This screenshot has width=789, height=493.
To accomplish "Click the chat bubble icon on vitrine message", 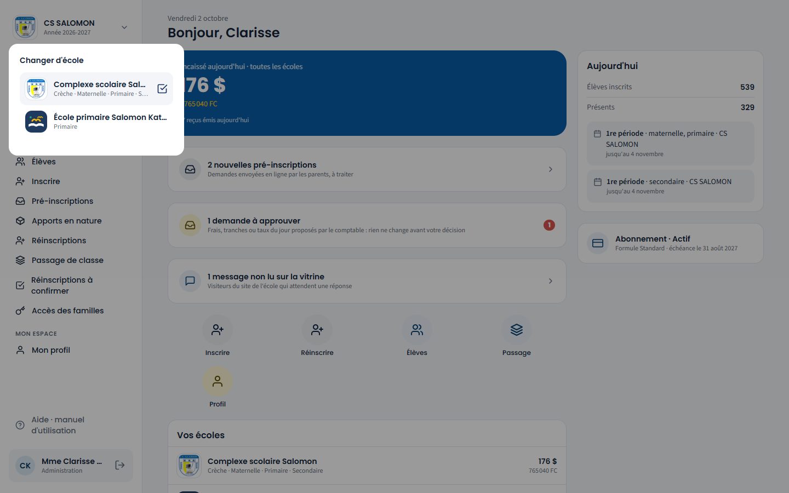I will 190,281.
